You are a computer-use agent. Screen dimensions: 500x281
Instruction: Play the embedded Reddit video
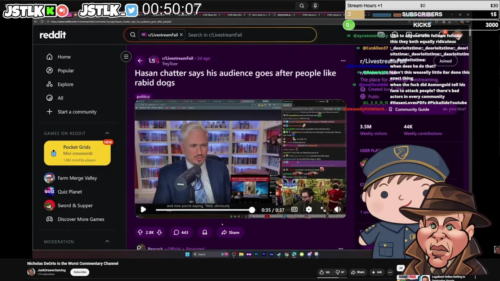click(143, 210)
